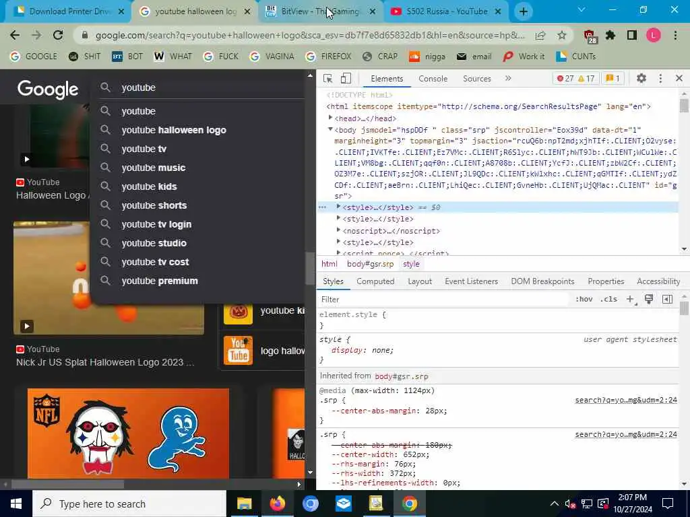Show more DevTools tabs chevron
690x517 pixels.
tap(508, 78)
